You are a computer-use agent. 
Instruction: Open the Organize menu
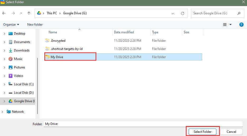[x=11, y=25]
